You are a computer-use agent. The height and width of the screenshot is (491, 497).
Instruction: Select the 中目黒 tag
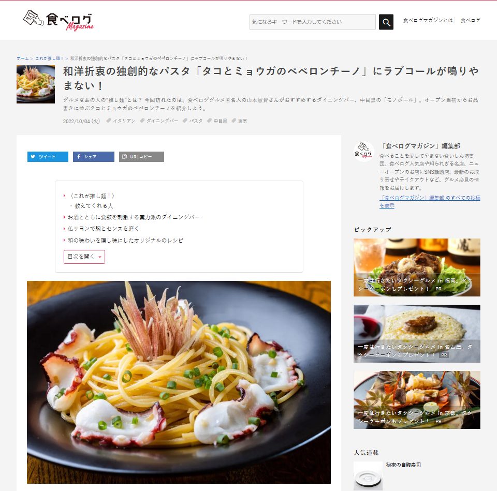click(x=217, y=121)
